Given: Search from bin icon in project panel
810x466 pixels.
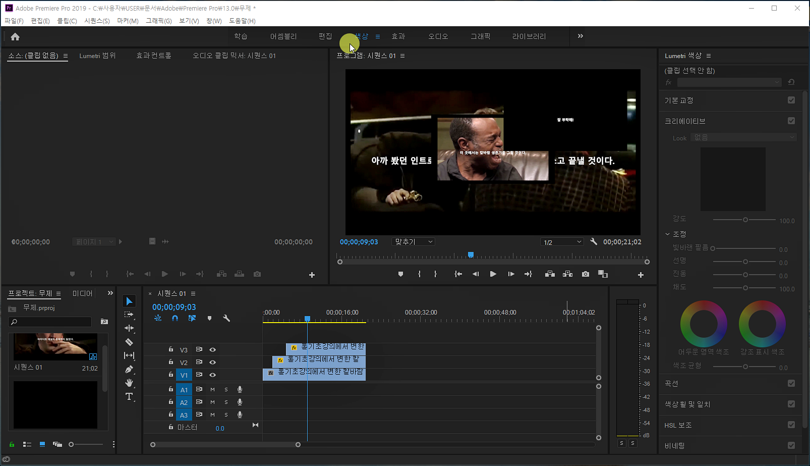Looking at the screenshot, I should [104, 322].
